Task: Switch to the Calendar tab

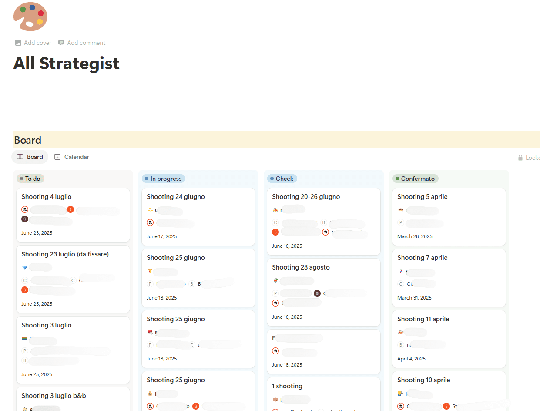Action: pos(76,157)
